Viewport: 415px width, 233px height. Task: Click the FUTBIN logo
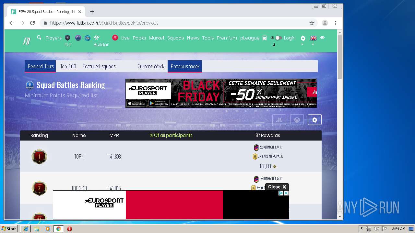tap(27, 41)
